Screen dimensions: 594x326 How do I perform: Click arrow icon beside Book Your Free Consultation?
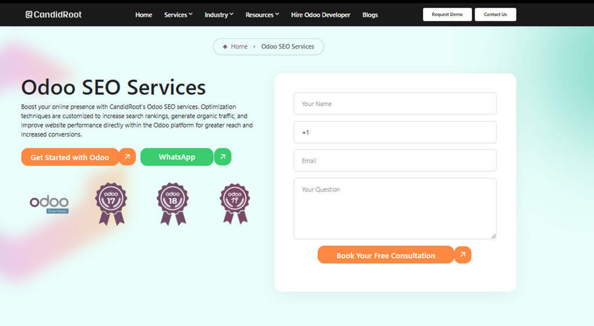pyautogui.click(x=462, y=255)
